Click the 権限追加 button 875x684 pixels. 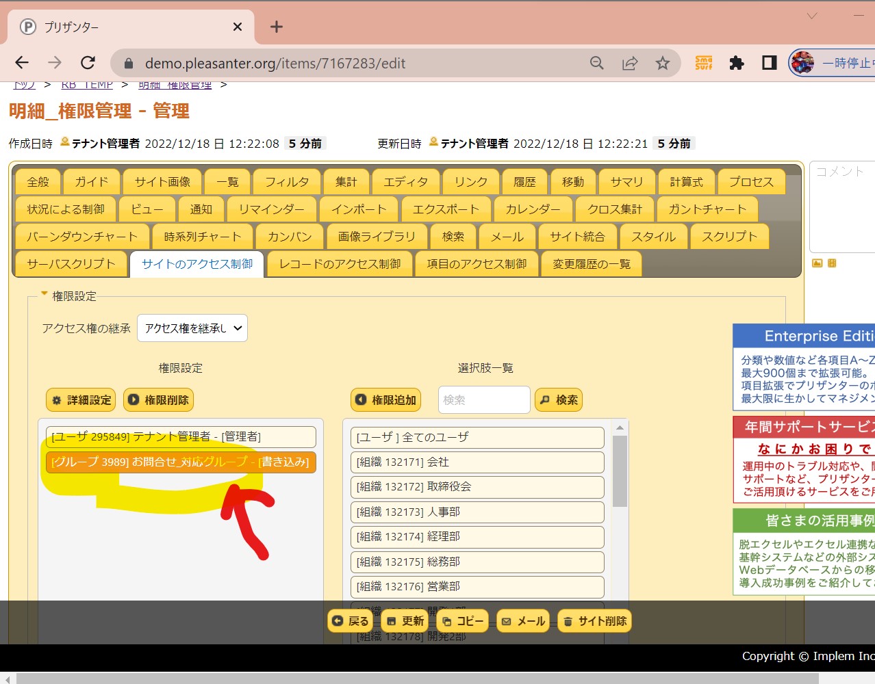[x=386, y=400]
